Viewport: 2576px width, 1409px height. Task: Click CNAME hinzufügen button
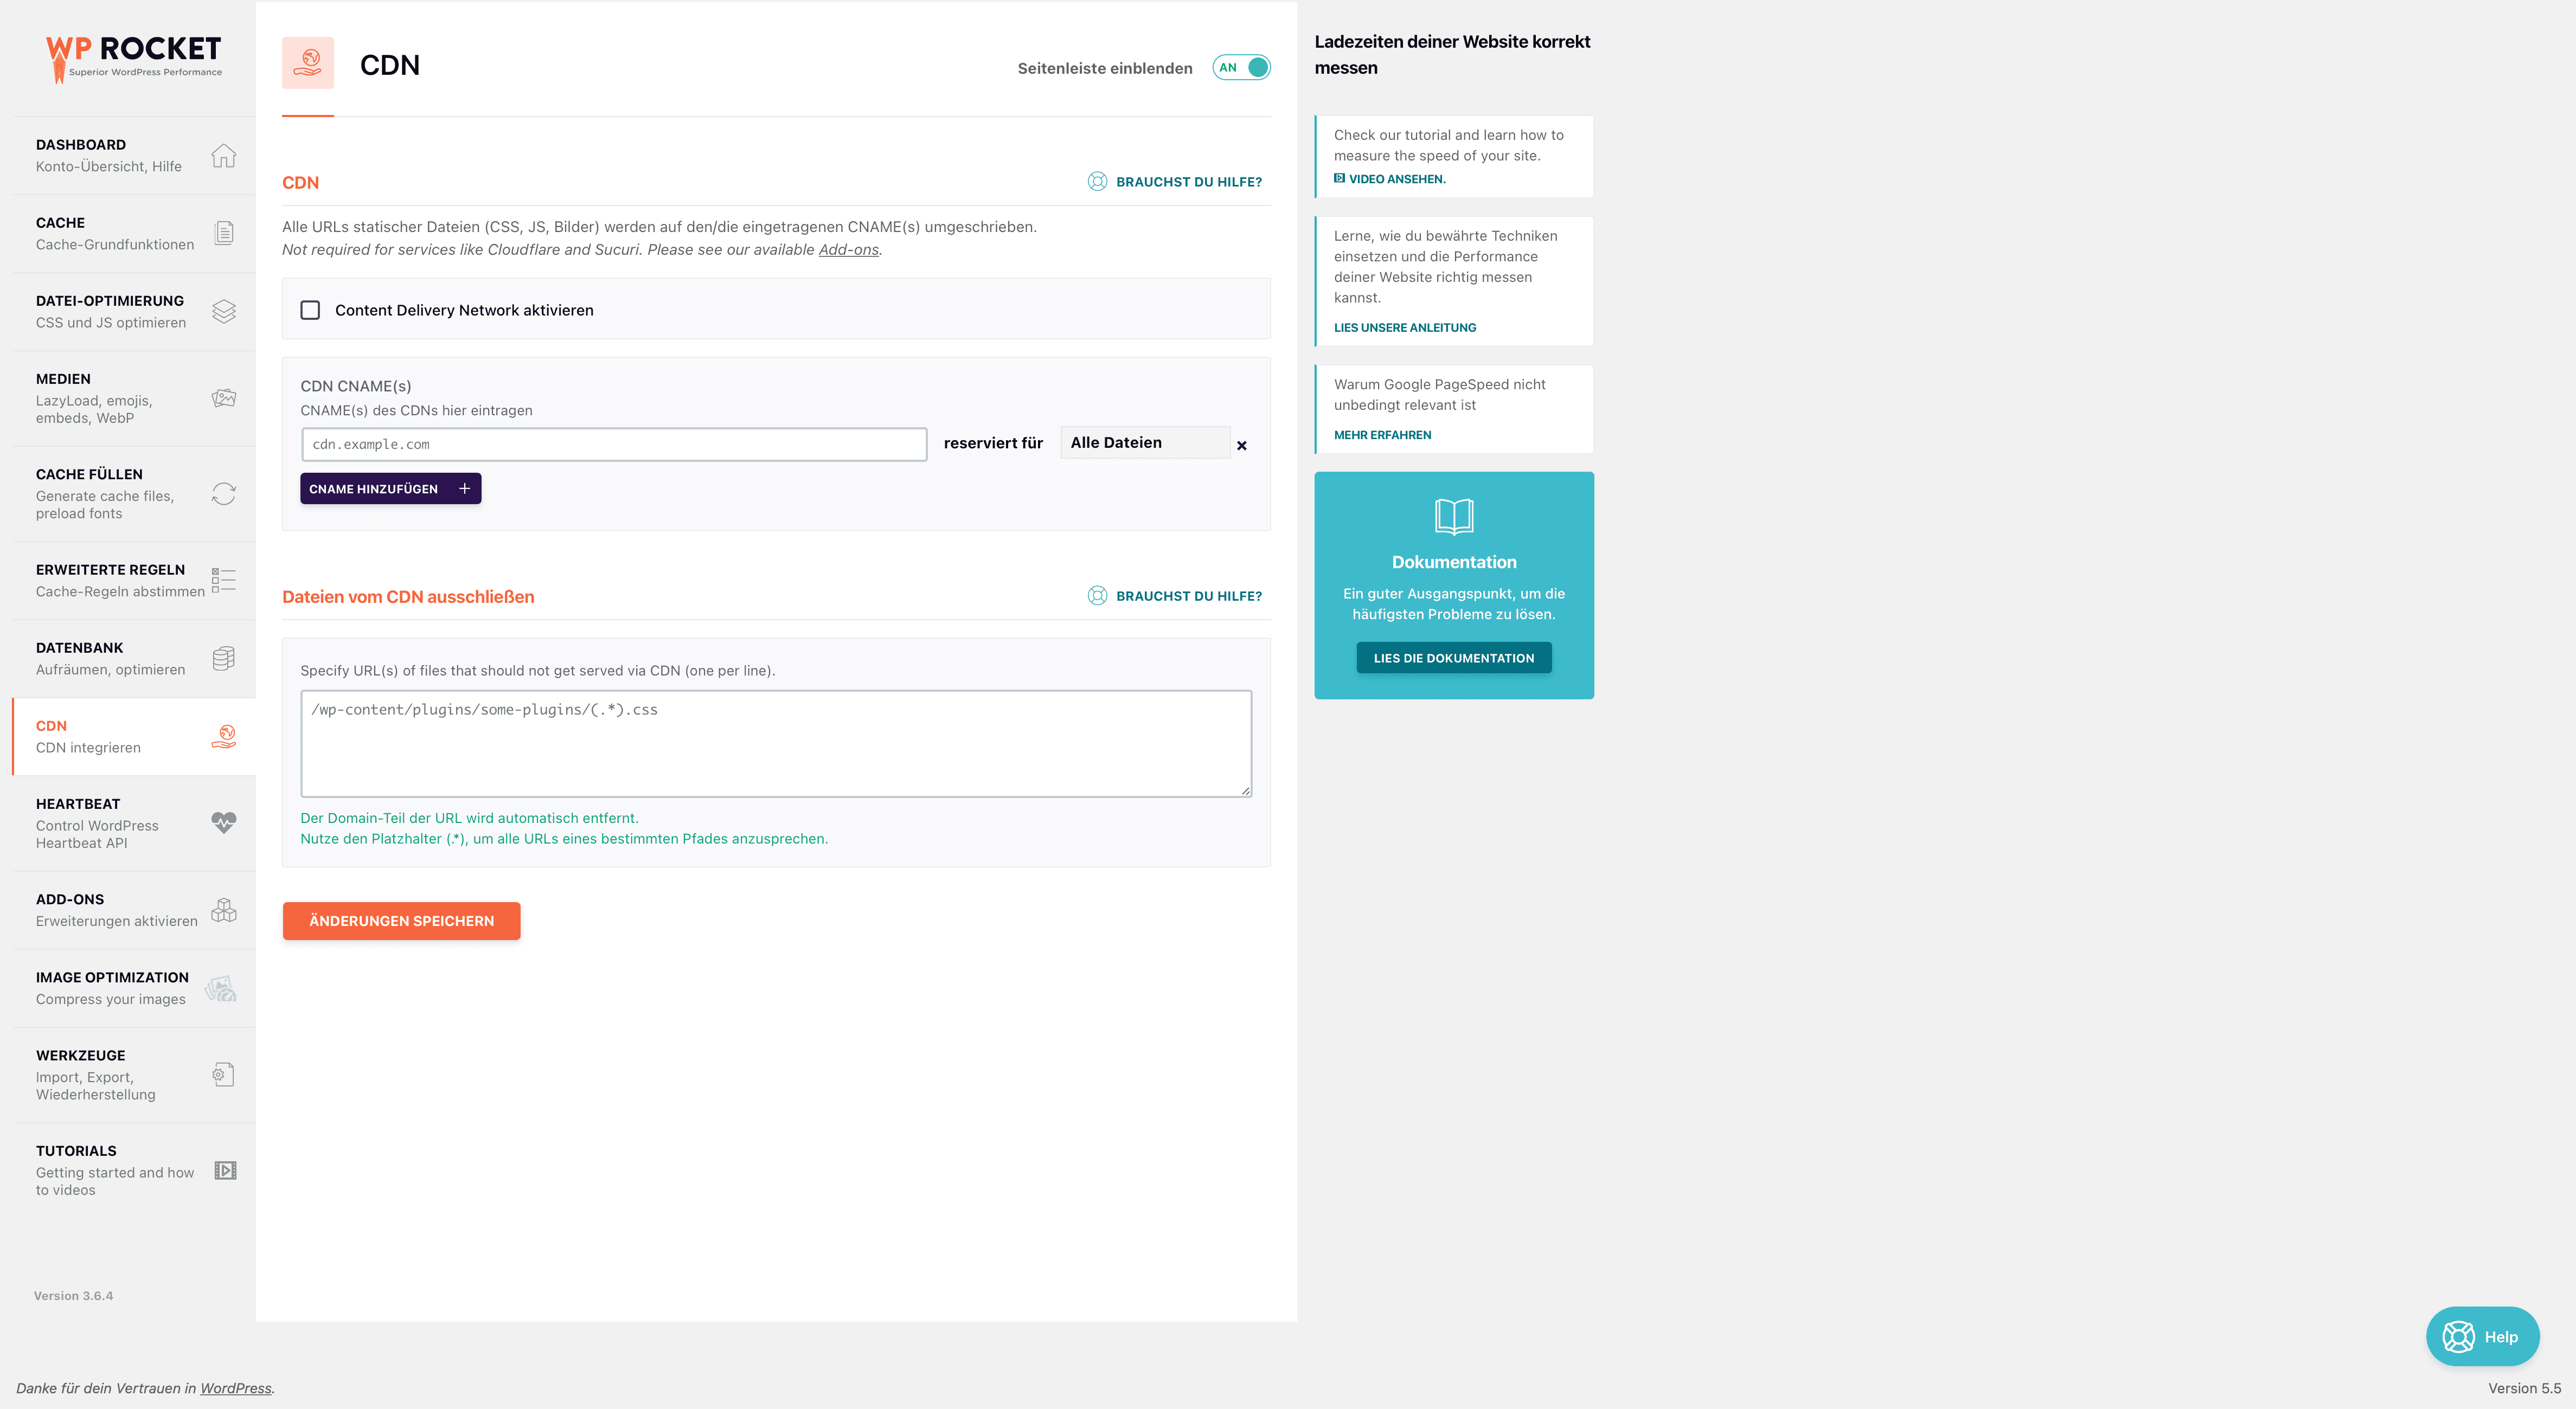coord(391,488)
